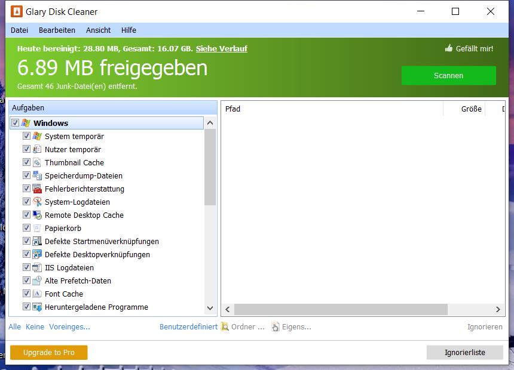Disable the Remote Desktop Cache checkbox
This screenshot has height=370, width=514.
26,214
